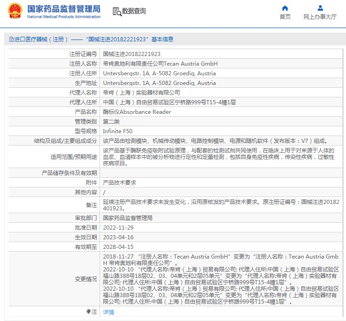This screenshot has width=346, height=321.
Task: Select model Infinite F50 value
Action: (x=117, y=131)
